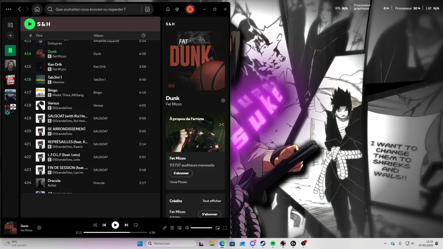443x249 pixels.
Task: Open artist link 'Kaaris' in track 421
Action: [x=79, y=147]
